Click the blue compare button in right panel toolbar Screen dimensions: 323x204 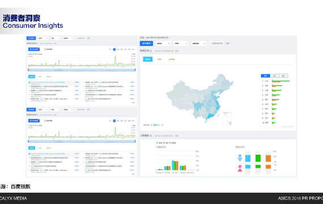[x=146, y=44]
